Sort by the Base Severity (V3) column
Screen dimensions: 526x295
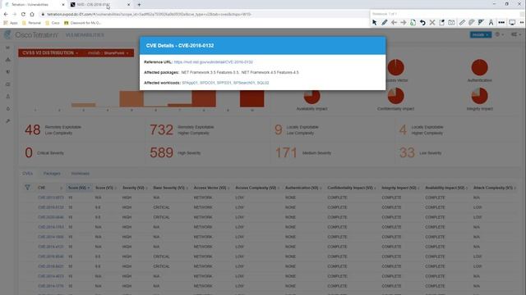point(170,188)
